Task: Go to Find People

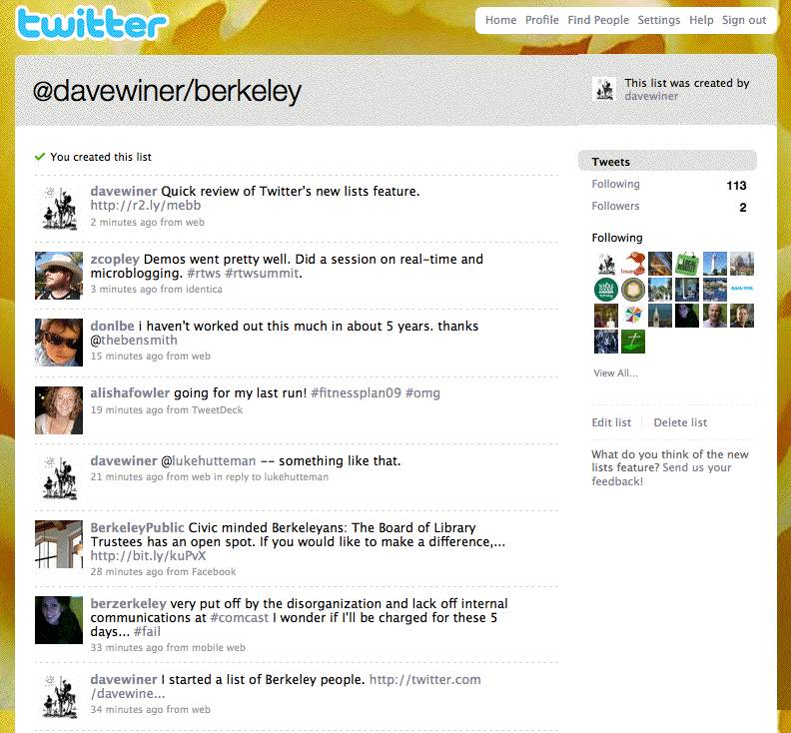Action: pos(598,20)
